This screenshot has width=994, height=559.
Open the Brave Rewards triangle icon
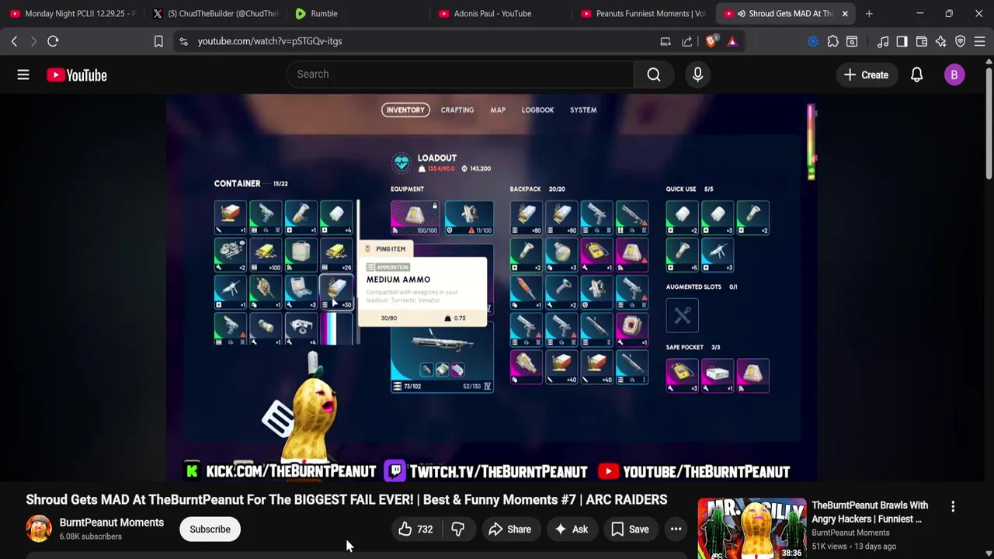point(732,41)
